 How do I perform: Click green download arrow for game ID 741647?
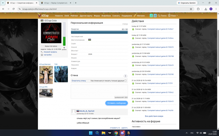click(133, 29)
